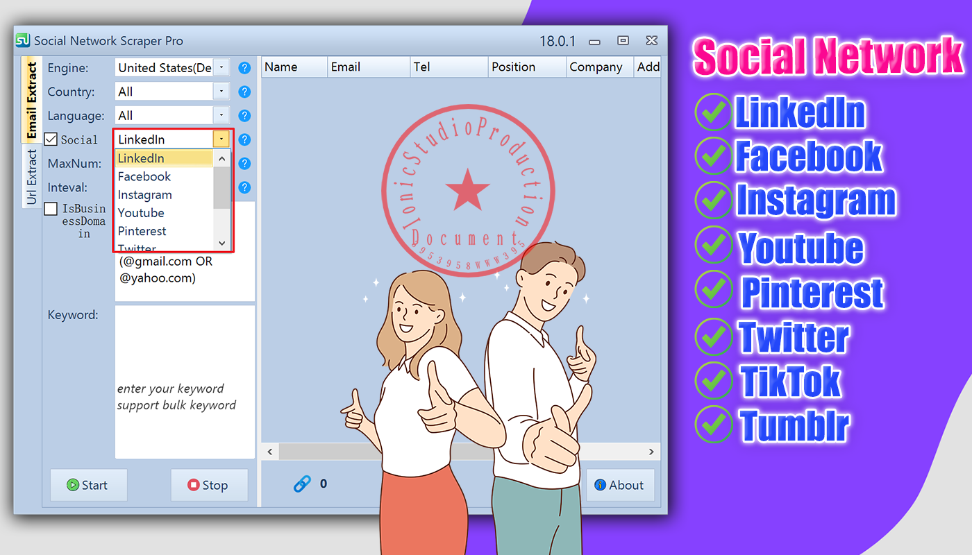
Task: Click the results table scroll left arrow
Action: 269,452
